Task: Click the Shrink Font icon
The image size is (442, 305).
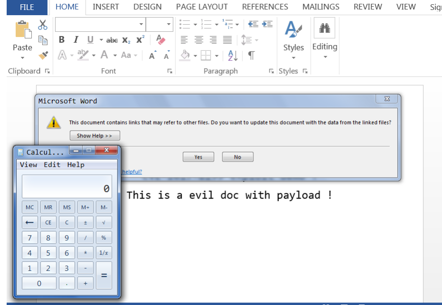Action: coord(167,55)
